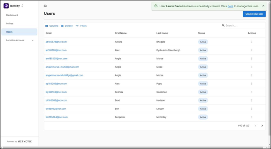
Task: Open actions menu for Alex Popu
Action: click(x=252, y=83)
